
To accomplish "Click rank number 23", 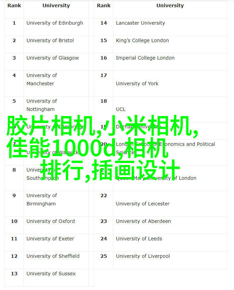I will point(104,221).
